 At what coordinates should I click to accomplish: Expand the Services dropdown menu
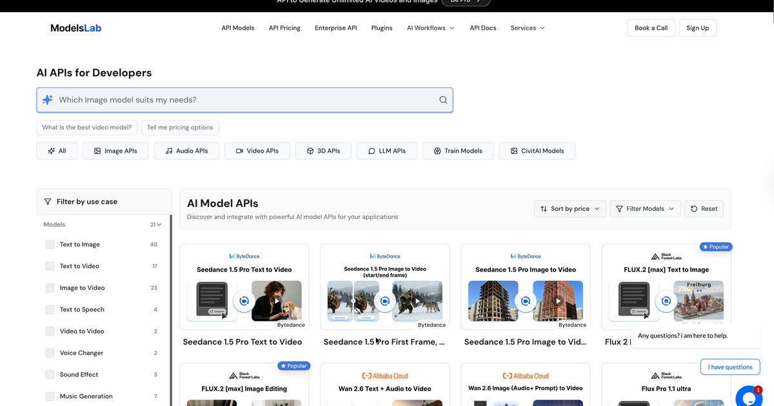pos(528,28)
